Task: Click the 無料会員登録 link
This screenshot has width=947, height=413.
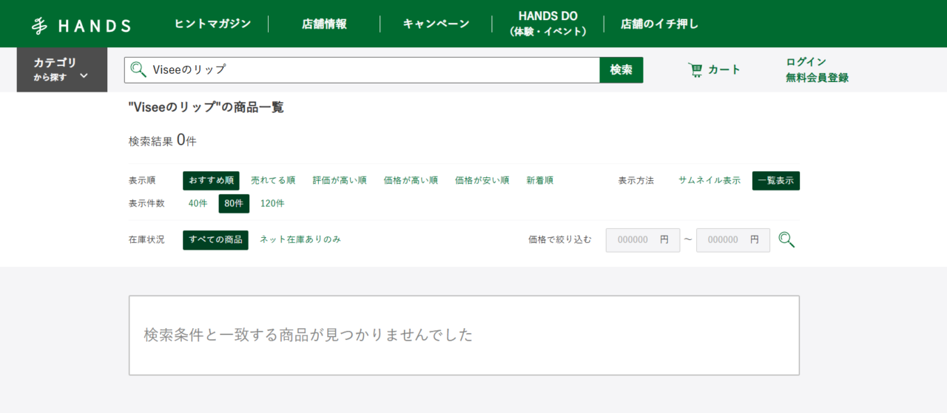Action: coord(818,78)
